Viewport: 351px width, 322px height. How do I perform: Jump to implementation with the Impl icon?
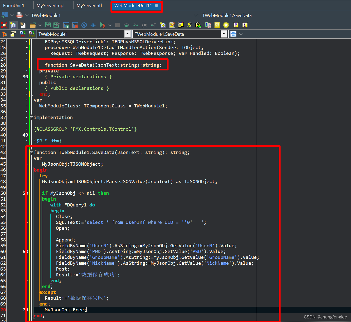[x=32, y=34]
